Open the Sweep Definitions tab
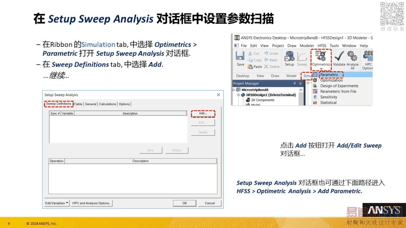Image resolution: width=406 pixels, height=228 pixels. click(59, 104)
